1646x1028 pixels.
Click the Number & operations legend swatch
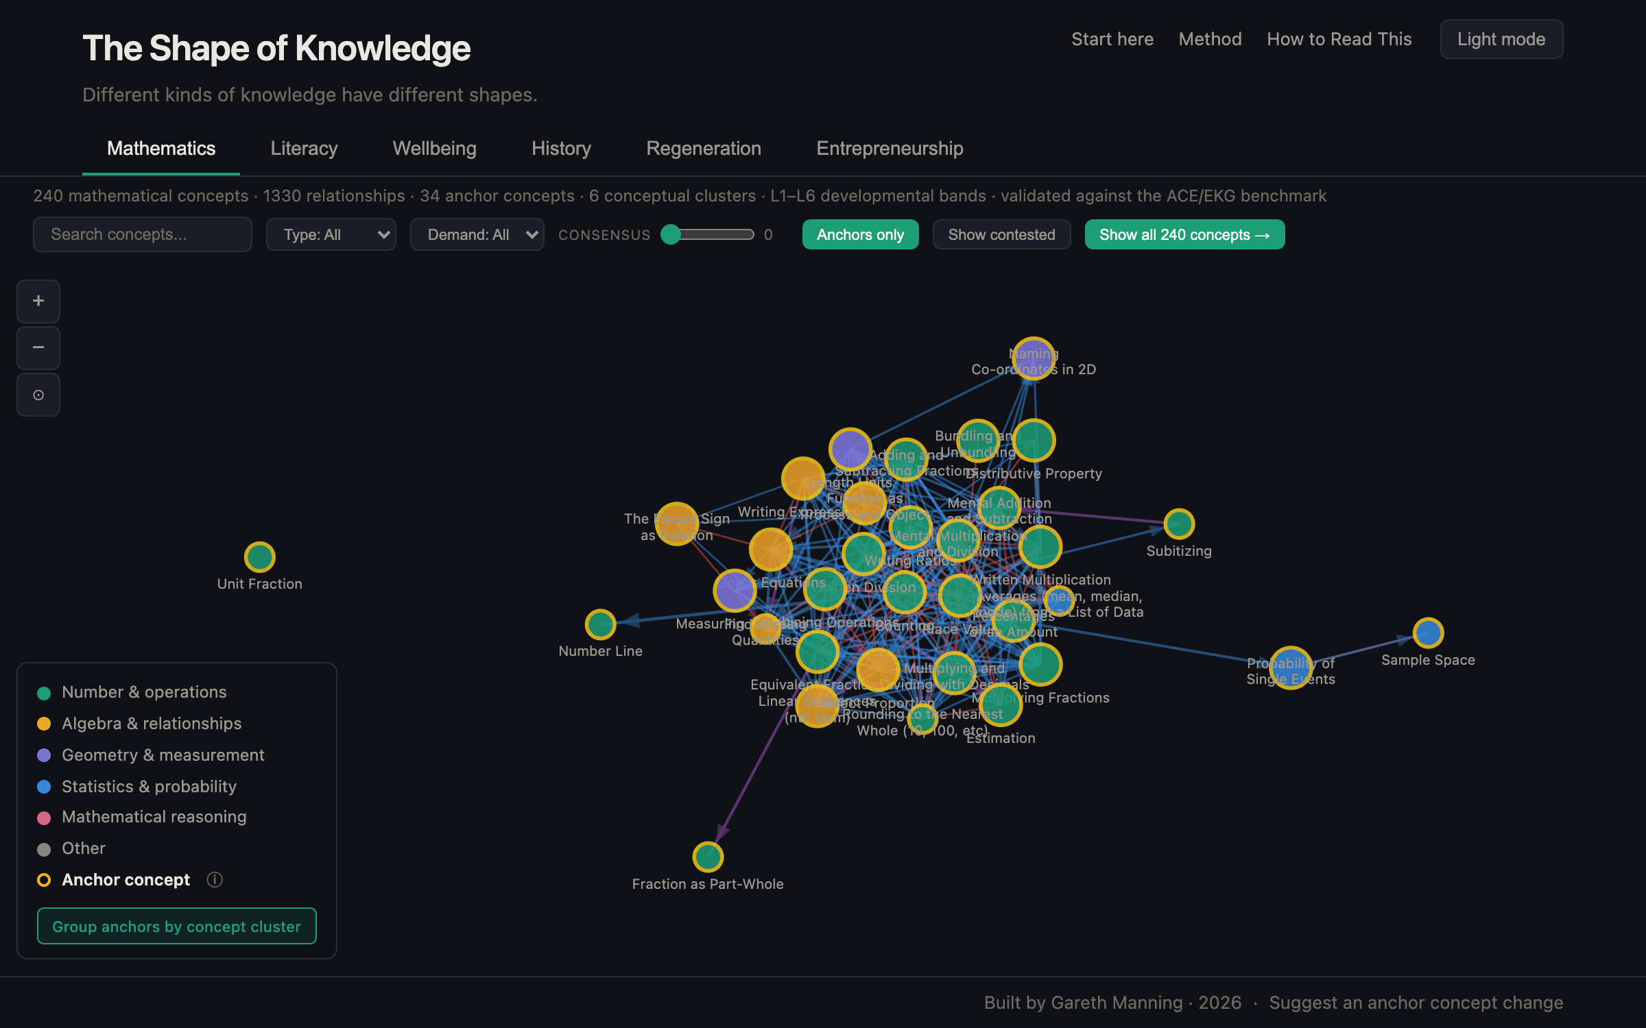coord(44,693)
